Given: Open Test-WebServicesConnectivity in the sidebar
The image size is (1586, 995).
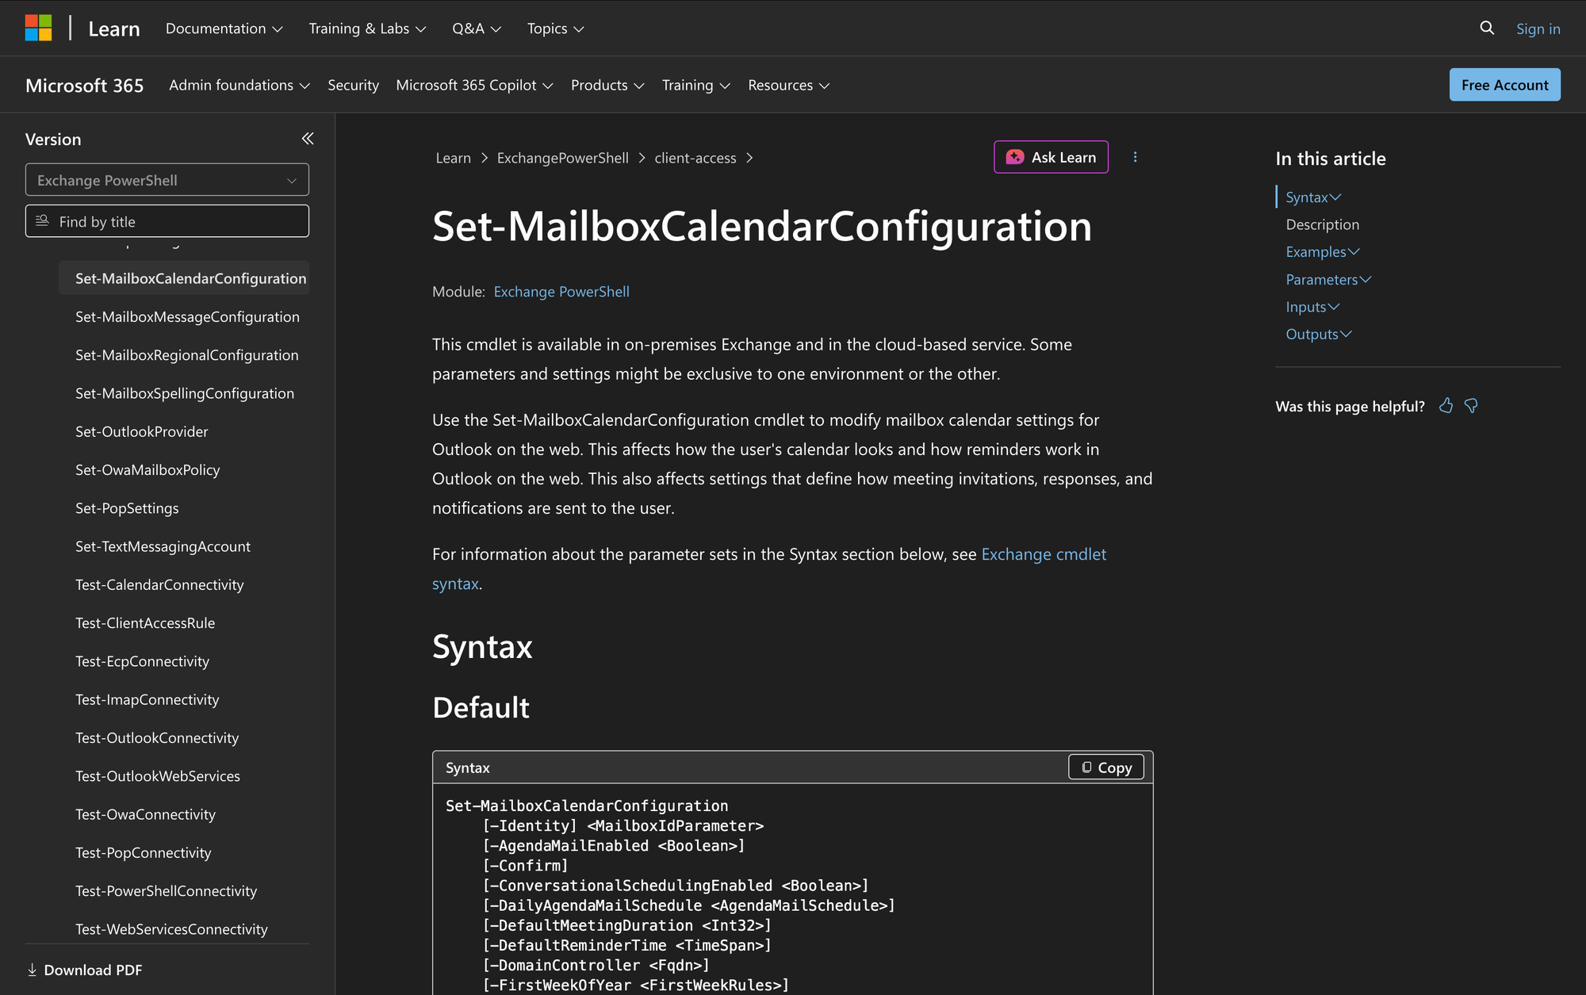Looking at the screenshot, I should click(x=171, y=928).
